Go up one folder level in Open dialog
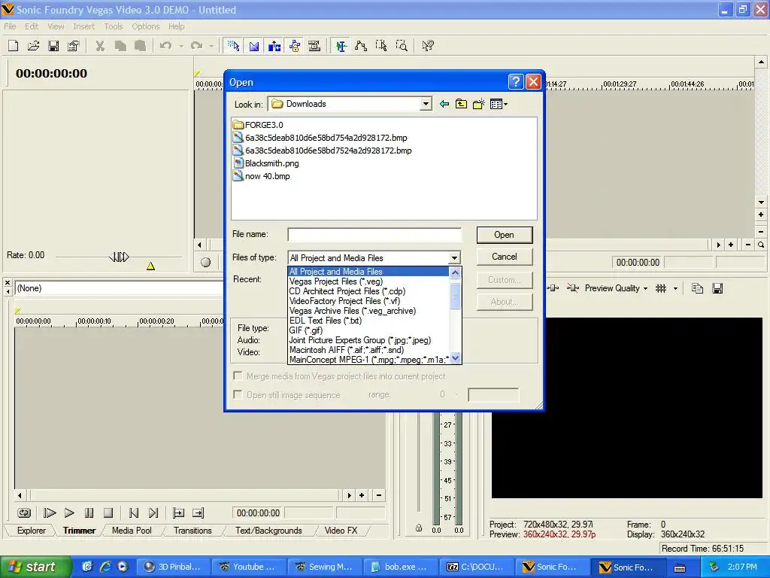 click(461, 104)
